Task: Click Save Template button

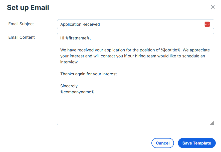Action: pyautogui.click(x=197, y=143)
